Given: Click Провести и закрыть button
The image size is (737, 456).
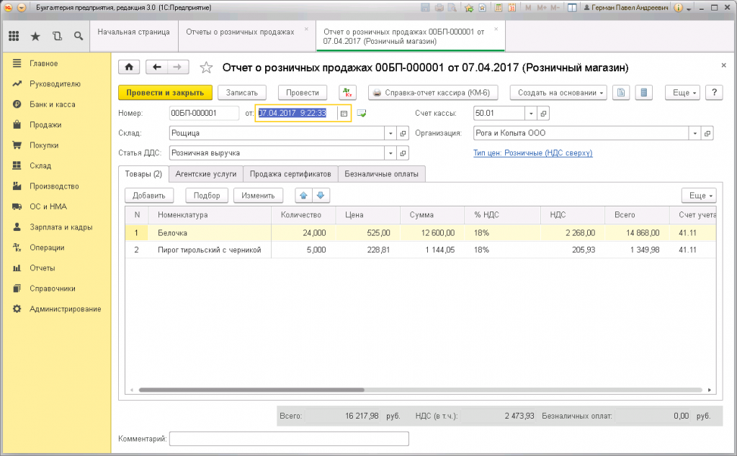Looking at the screenshot, I should (x=165, y=93).
